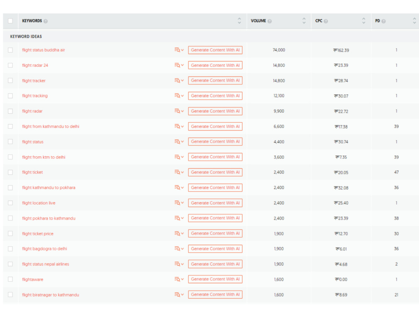419x314 pixels.
Task: Open search icon for 'flight location live'
Action: pos(179,203)
